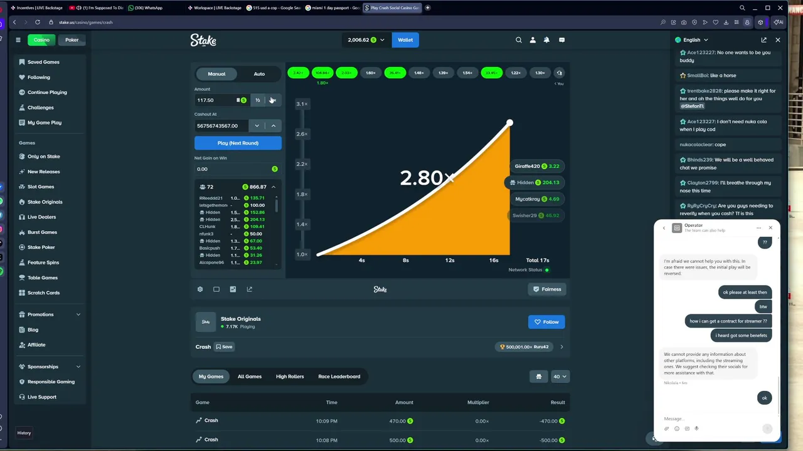This screenshot has width=803, height=451.
Task: Click the 26.41× multiplier history pill
Action: tap(395, 73)
